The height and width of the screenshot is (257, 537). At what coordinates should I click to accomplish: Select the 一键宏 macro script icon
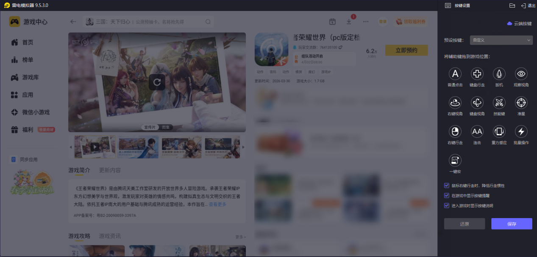455,160
